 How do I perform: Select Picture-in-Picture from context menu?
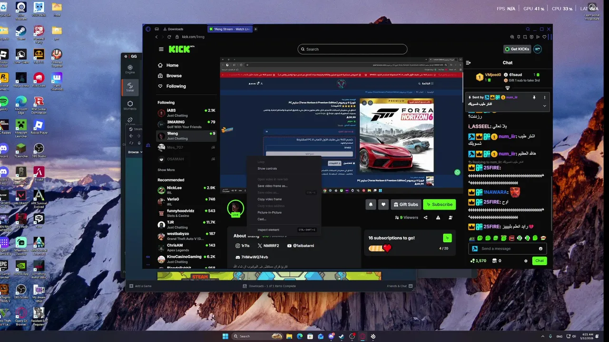[x=284, y=212]
